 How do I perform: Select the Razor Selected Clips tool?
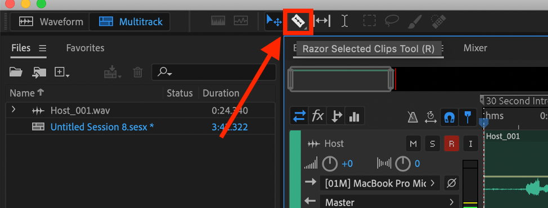(298, 21)
